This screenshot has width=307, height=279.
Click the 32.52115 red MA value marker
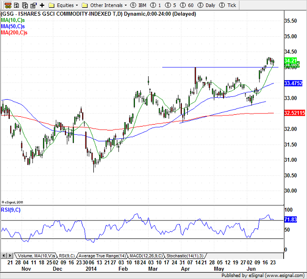[295, 113]
